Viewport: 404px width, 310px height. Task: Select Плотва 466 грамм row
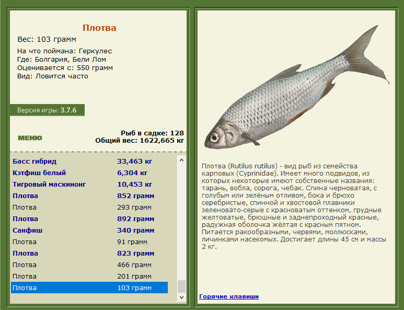pyautogui.click(x=89, y=265)
